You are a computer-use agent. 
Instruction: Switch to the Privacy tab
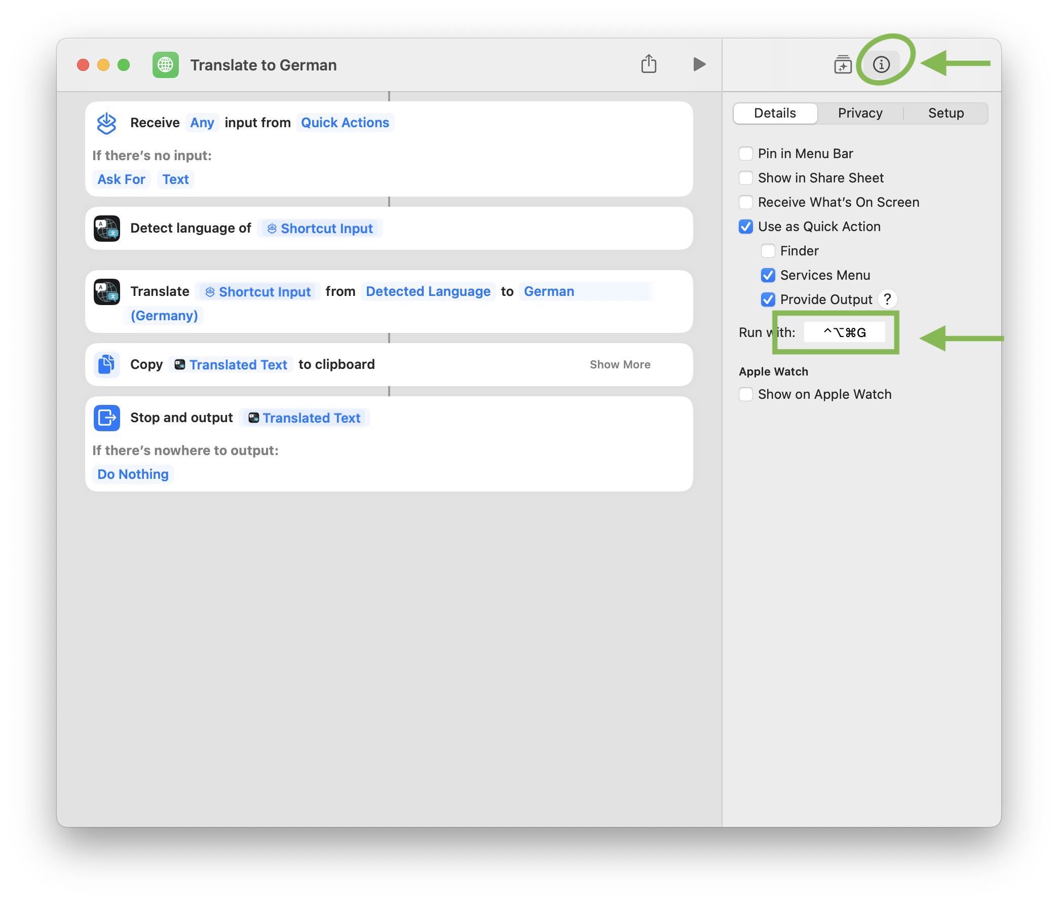[860, 114]
